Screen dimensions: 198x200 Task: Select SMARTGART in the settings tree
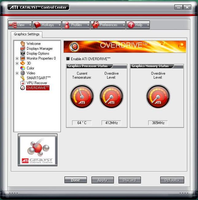pos(39,78)
